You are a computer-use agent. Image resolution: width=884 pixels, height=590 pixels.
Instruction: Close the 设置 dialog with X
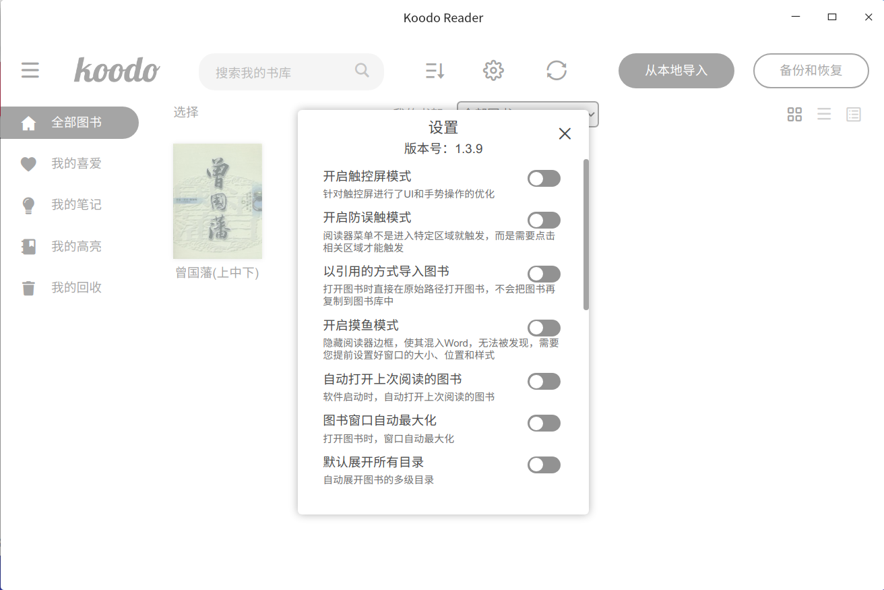(565, 134)
